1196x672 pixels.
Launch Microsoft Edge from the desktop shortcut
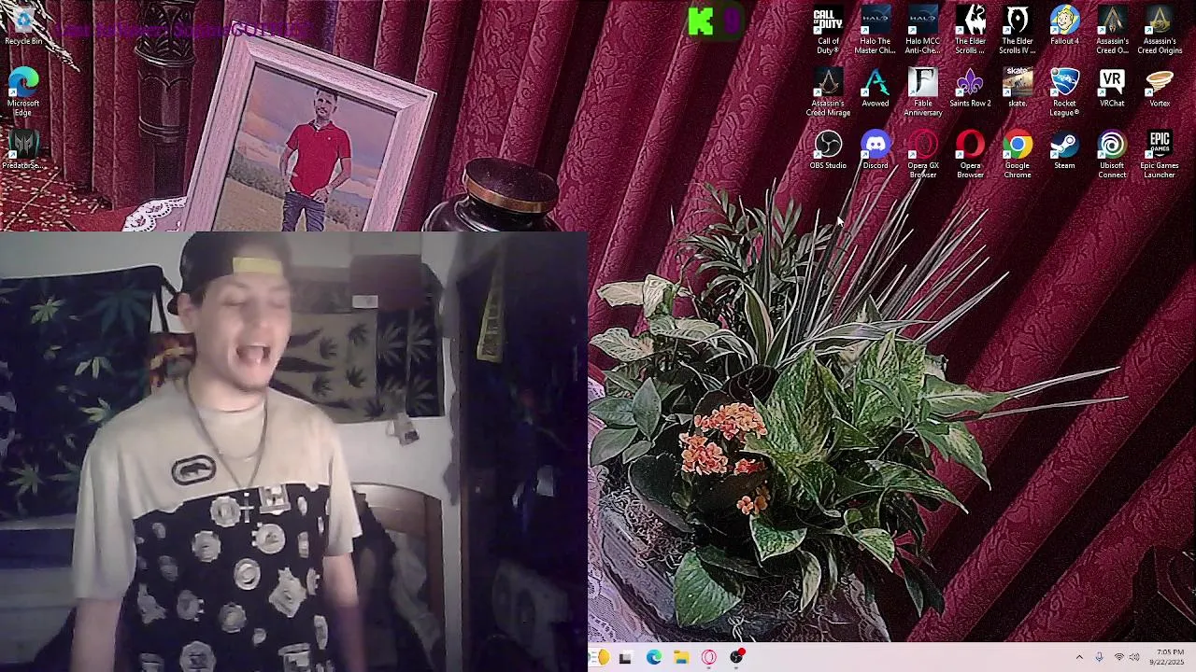tap(23, 91)
